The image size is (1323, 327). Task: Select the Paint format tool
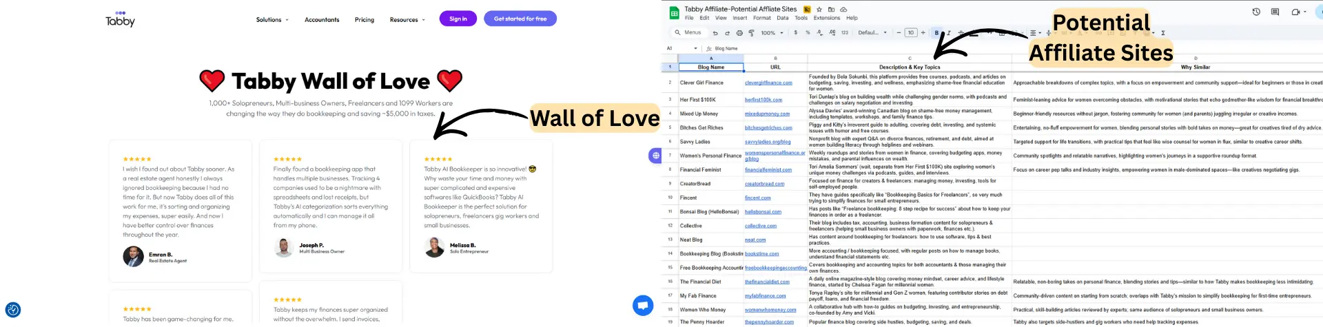click(751, 33)
